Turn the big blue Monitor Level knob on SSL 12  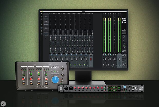pyautogui.click(x=55, y=80)
